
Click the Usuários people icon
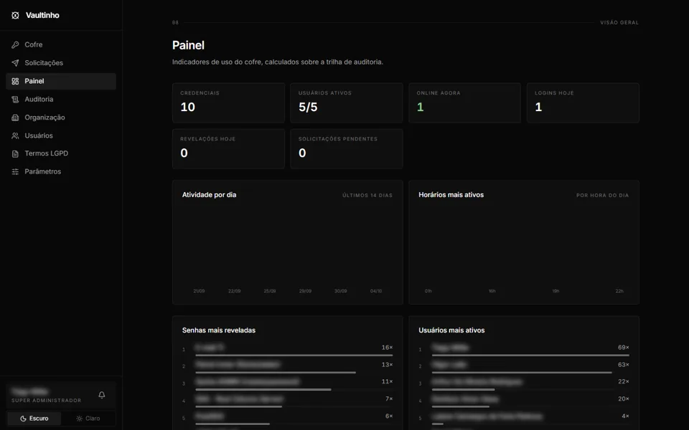click(x=15, y=135)
